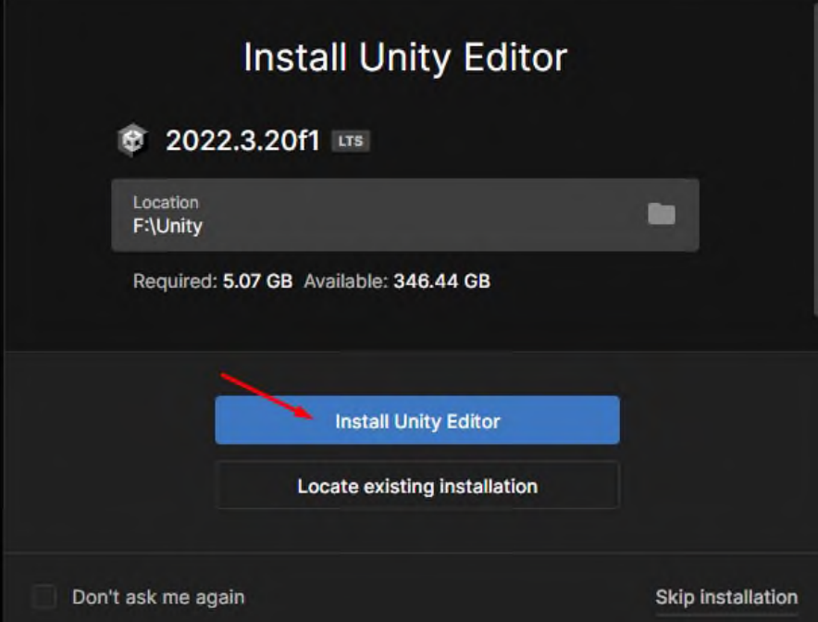Click the "Don't ask me again" label text
This screenshot has height=622, width=818.
point(158,597)
